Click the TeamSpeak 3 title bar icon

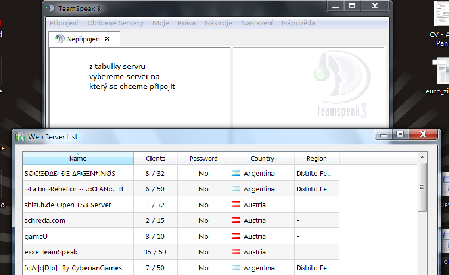(x=50, y=8)
